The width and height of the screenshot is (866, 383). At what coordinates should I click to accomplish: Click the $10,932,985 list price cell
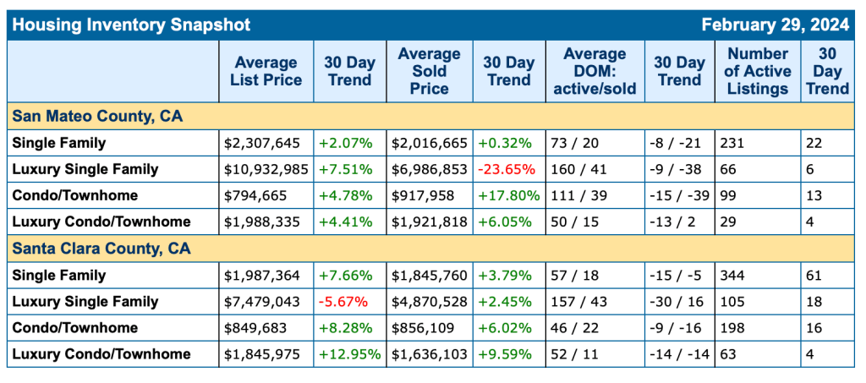point(266,169)
